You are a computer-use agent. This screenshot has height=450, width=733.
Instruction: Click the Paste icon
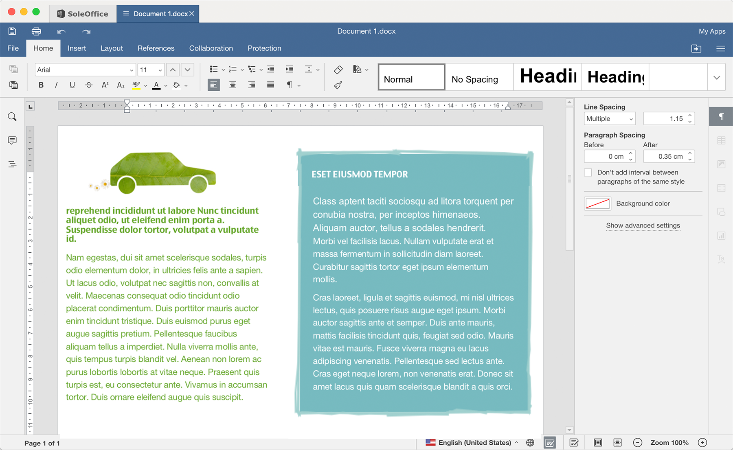click(x=13, y=85)
